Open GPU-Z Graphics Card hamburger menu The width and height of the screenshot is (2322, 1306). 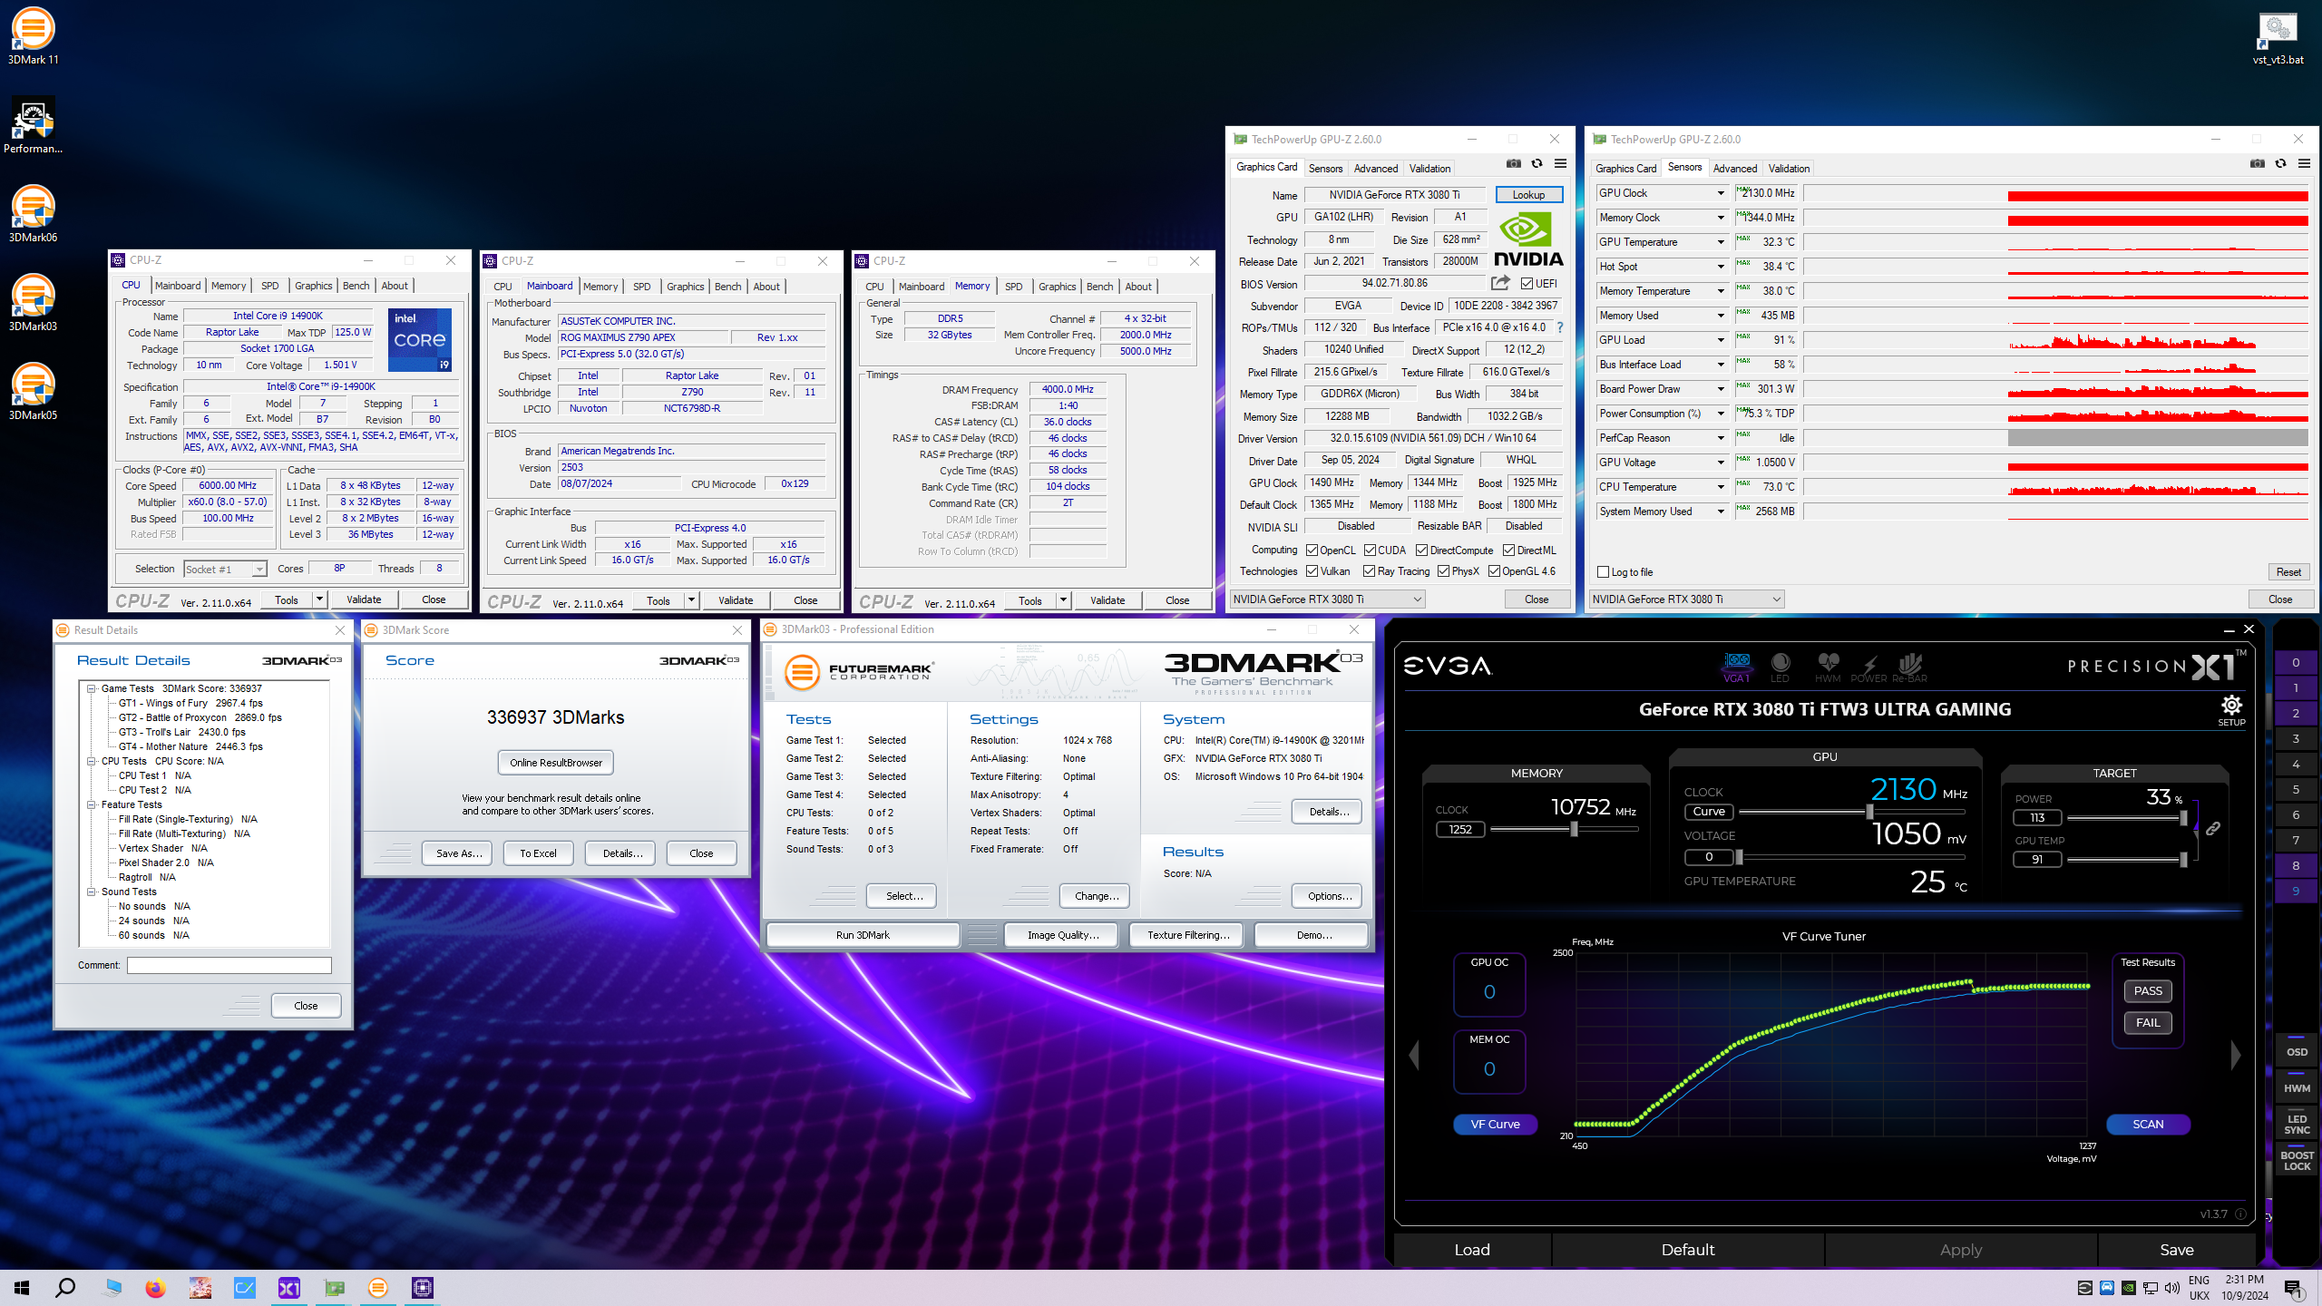(1560, 164)
